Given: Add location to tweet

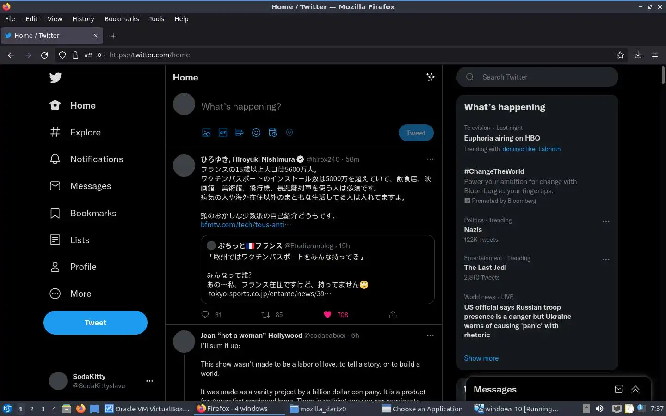Looking at the screenshot, I should (x=290, y=133).
